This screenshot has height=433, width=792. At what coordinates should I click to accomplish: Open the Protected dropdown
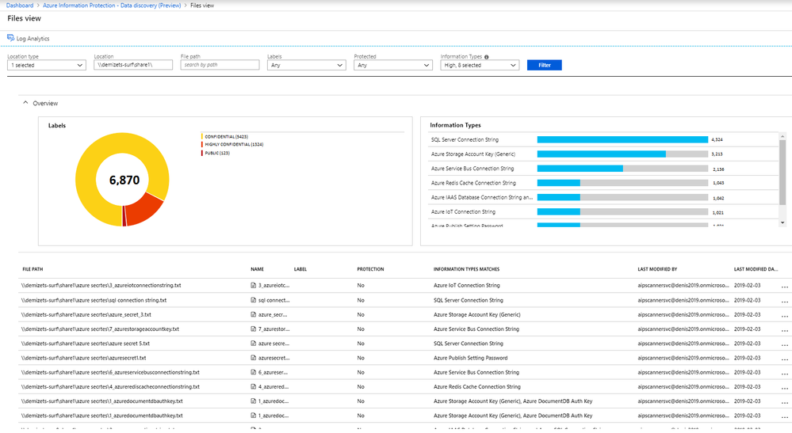pyautogui.click(x=393, y=65)
